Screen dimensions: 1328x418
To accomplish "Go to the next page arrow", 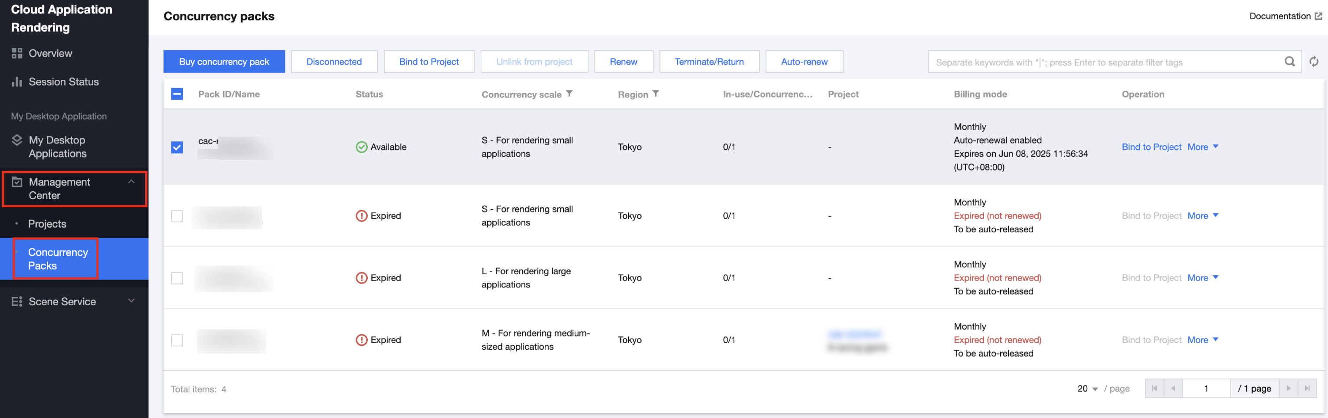I will pos(1288,388).
